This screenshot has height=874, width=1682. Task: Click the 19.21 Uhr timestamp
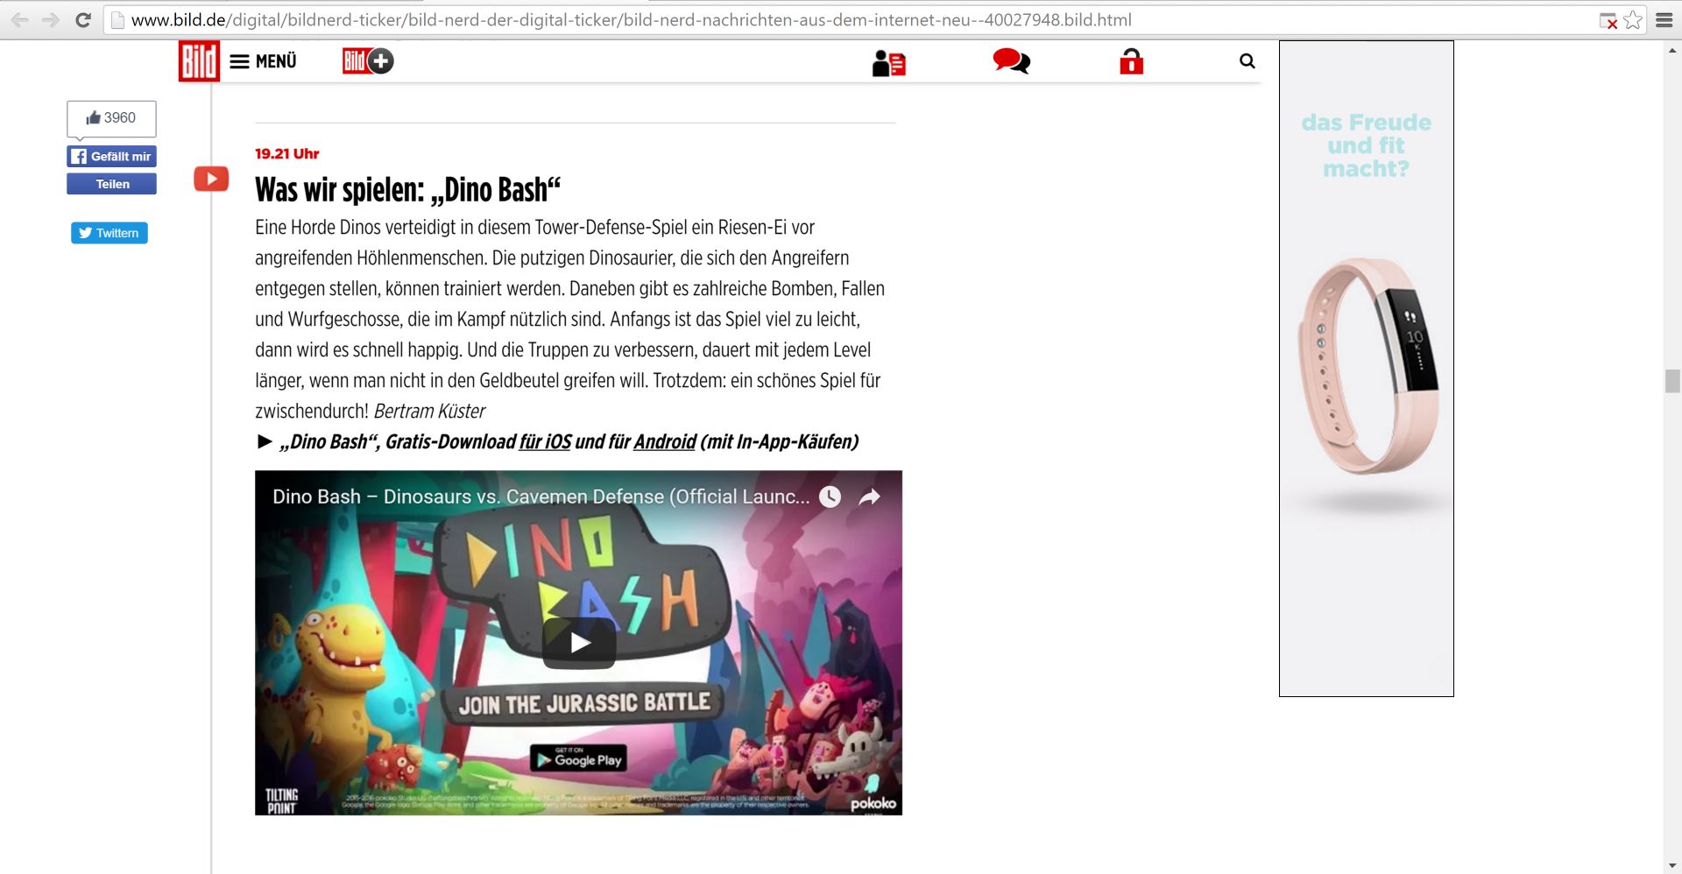pos(287,153)
